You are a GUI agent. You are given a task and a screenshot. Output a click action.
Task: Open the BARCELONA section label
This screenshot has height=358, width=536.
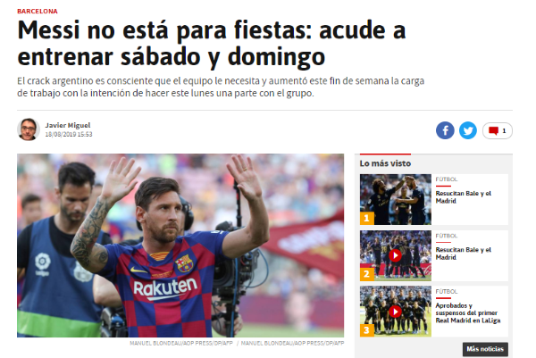coord(38,12)
